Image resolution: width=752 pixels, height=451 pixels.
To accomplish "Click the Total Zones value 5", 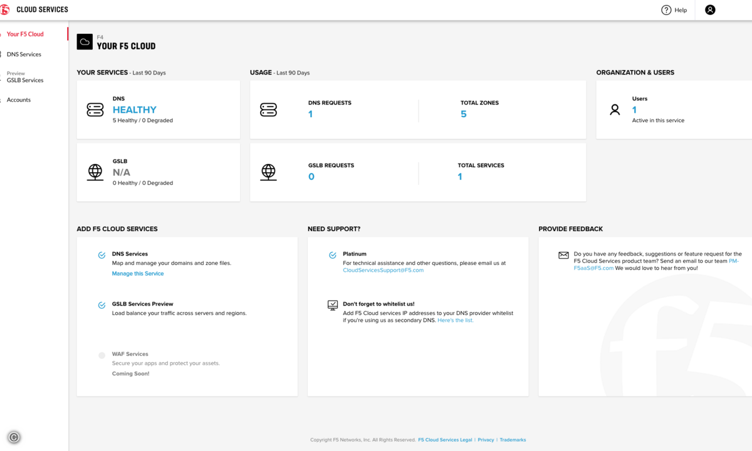I will [464, 114].
